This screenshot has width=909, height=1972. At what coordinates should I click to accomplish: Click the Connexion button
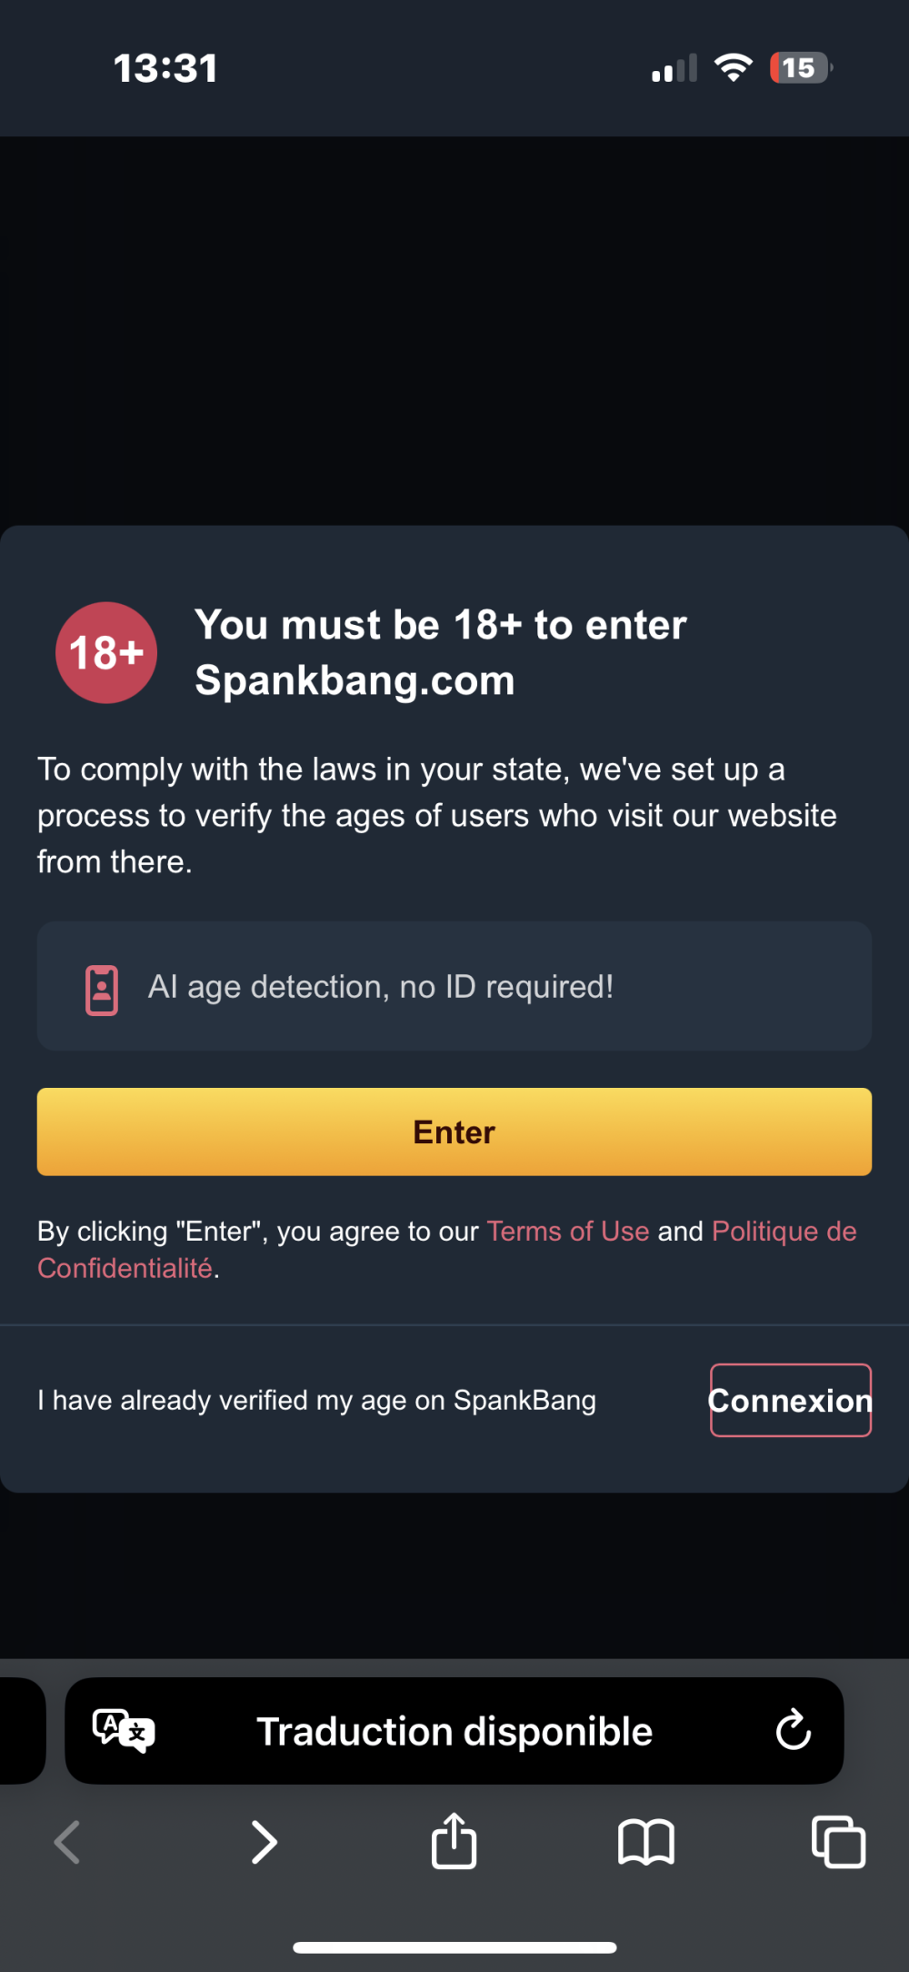click(791, 1400)
